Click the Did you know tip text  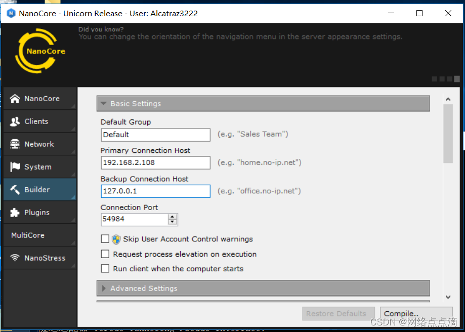[x=240, y=36]
